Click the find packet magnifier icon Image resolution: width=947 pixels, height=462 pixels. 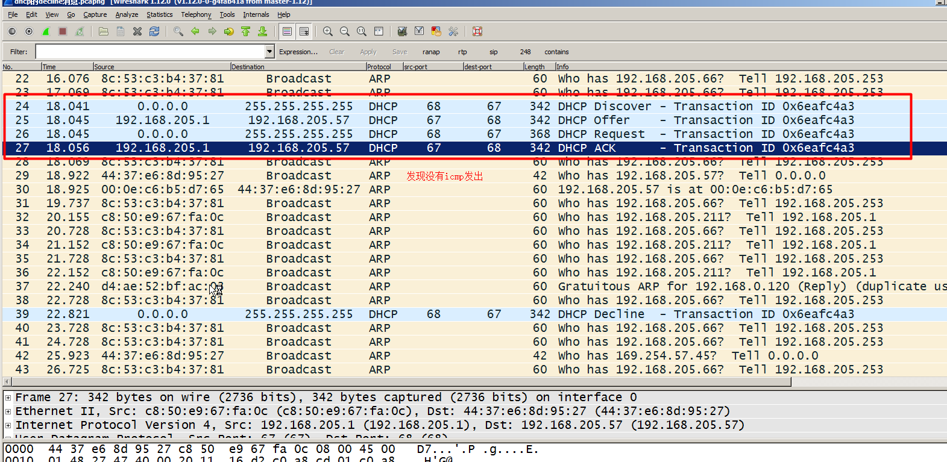tap(178, 31)
